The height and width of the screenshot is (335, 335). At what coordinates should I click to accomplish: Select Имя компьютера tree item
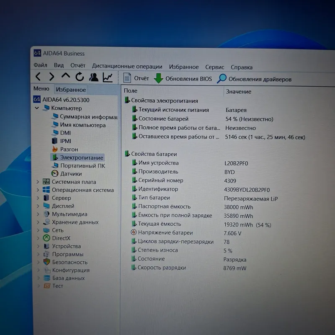click(x=79, y=125)
